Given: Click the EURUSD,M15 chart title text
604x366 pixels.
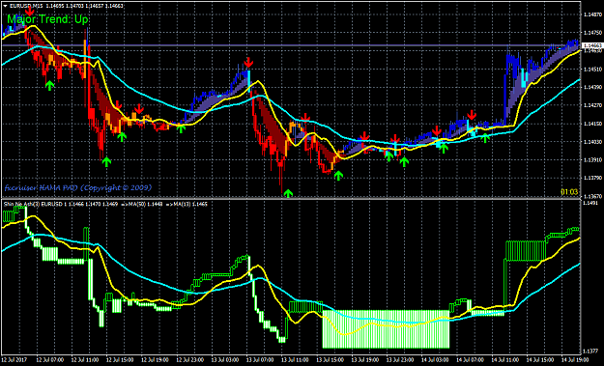Looking at the screenshot, I should coord(26,6).
